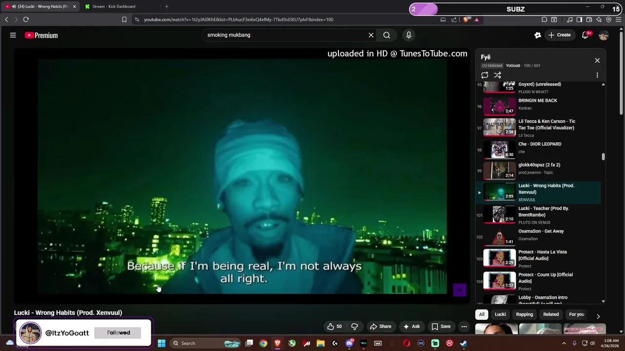Play Lucki - Teacher from playlist
Screen dimensions: 625x351
click(x=538, y=214)
